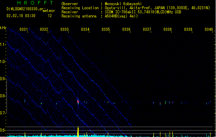Click the 0333 time axis marker

(x=65, y=29)
